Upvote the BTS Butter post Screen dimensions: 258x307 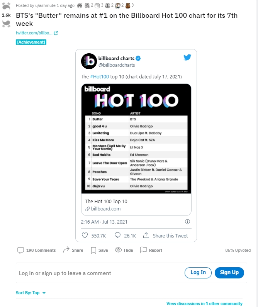(x=6, y=6)
